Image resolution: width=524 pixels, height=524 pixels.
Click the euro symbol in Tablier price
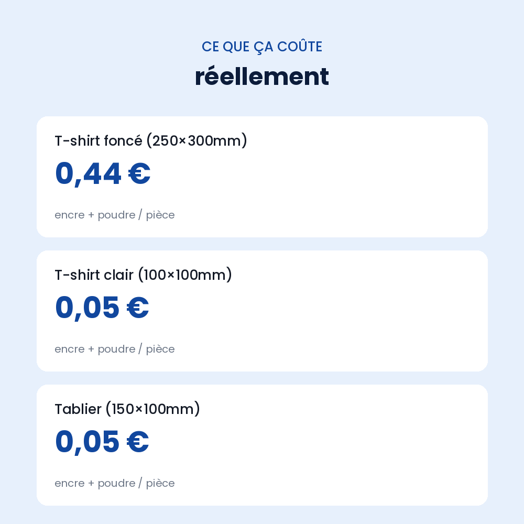click(138, 441)
